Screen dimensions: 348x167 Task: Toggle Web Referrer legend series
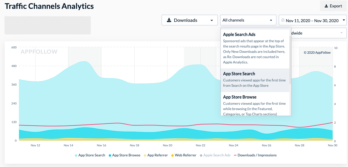[x=184, y=155]
